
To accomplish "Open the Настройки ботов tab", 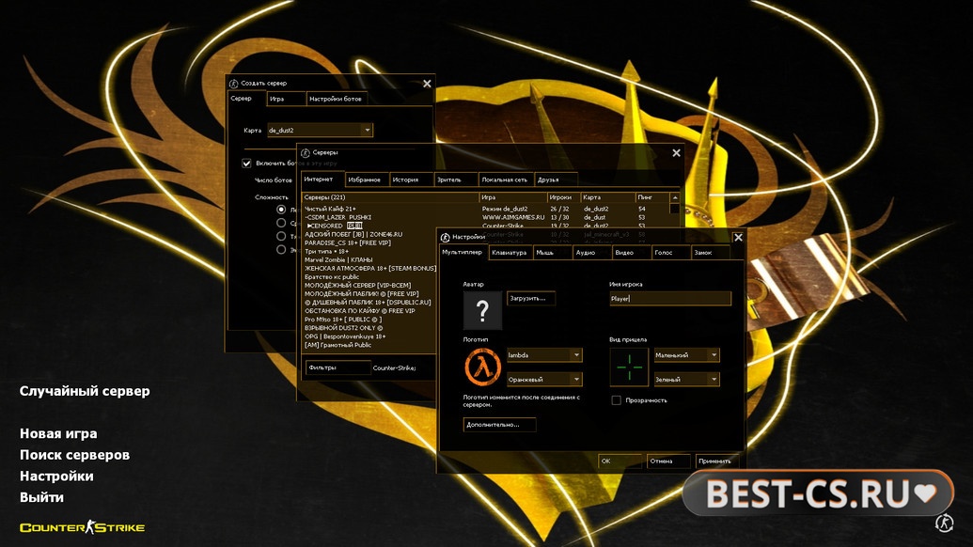I will [337, 99].
